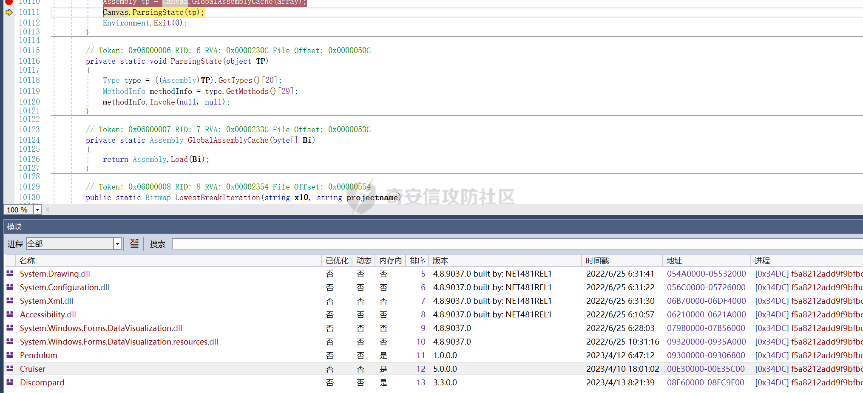Image resolution: width=863 pixels, height=393 pixels.
Task: Sort by the 时间戳 column header
Action: tap(622, 260)
